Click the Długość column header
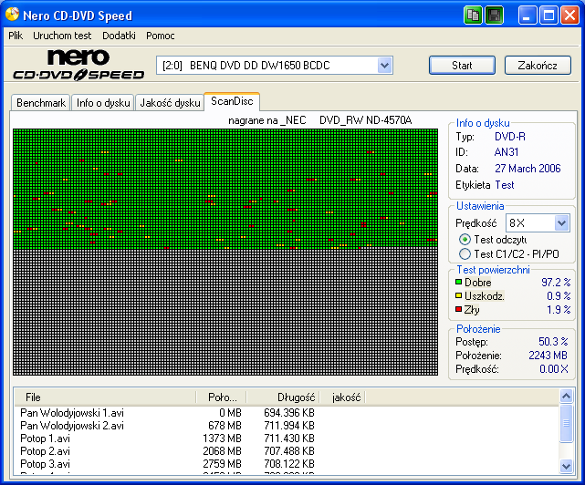 click(x=283, y=397)
